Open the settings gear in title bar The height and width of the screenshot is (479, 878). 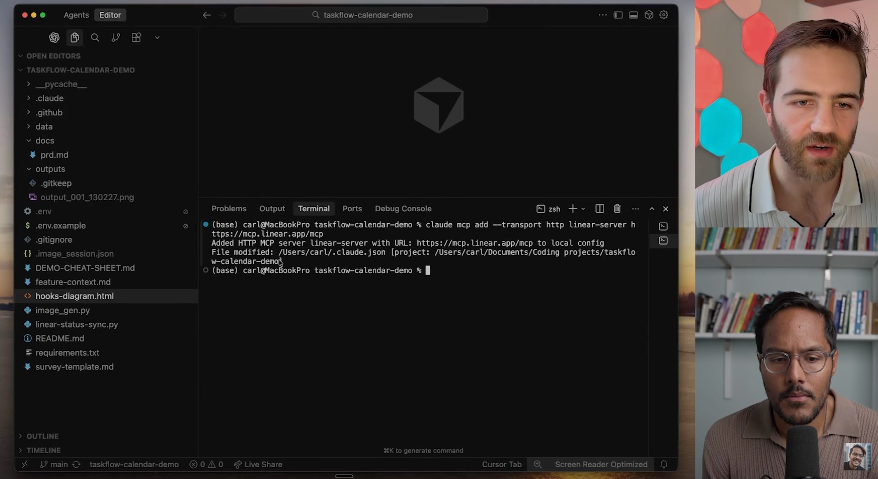tap(664, 15)
